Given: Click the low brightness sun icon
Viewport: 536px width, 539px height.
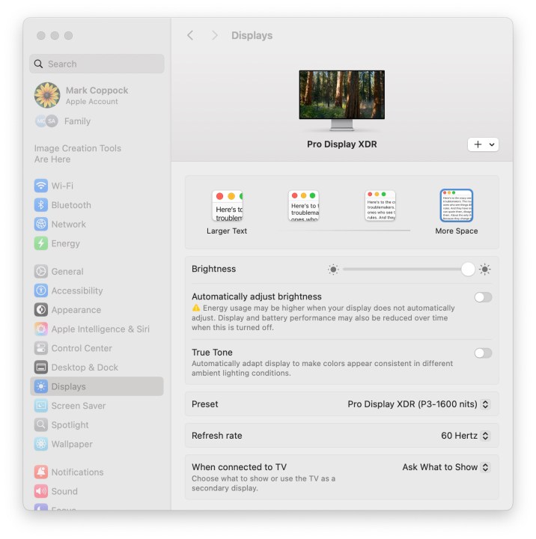Looking at the screenshot, I should click(x=333, y=269).
